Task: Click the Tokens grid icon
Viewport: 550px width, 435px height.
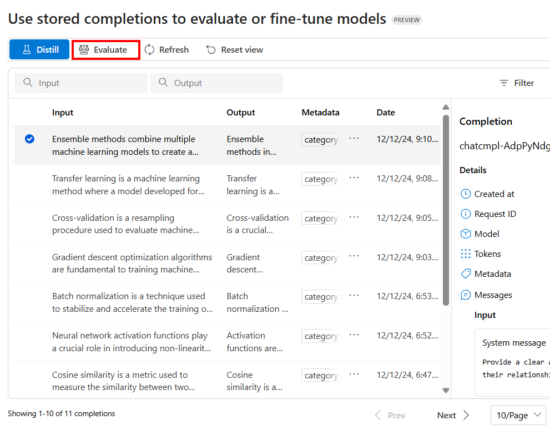Action: tap(466, 254)
